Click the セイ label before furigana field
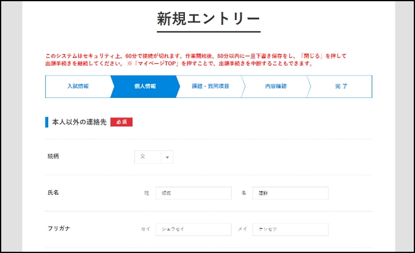 tap(145, 229)
